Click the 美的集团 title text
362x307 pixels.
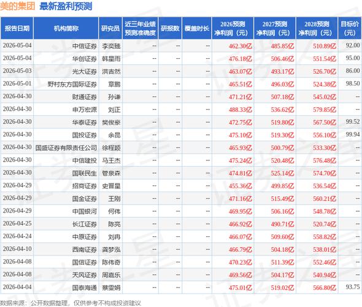coord(18,6)
